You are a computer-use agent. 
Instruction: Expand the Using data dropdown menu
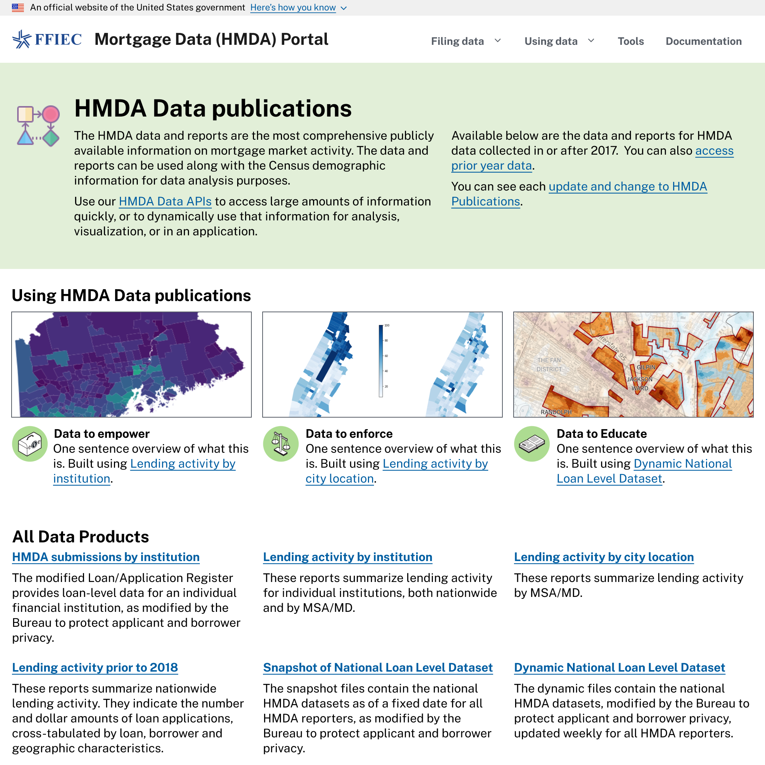[560, 41]
